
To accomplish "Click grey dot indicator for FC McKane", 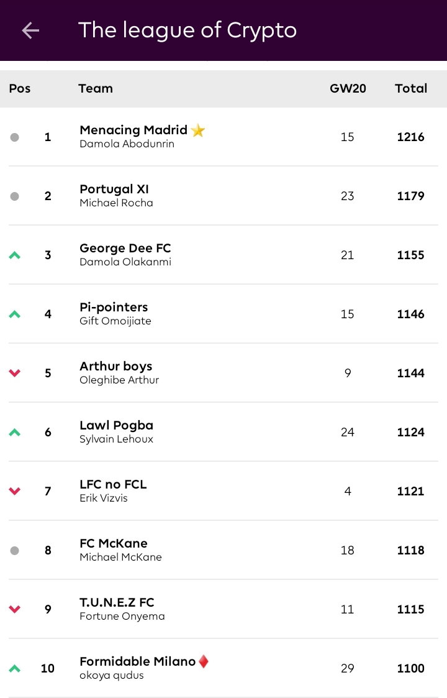I will pos(15,551).
